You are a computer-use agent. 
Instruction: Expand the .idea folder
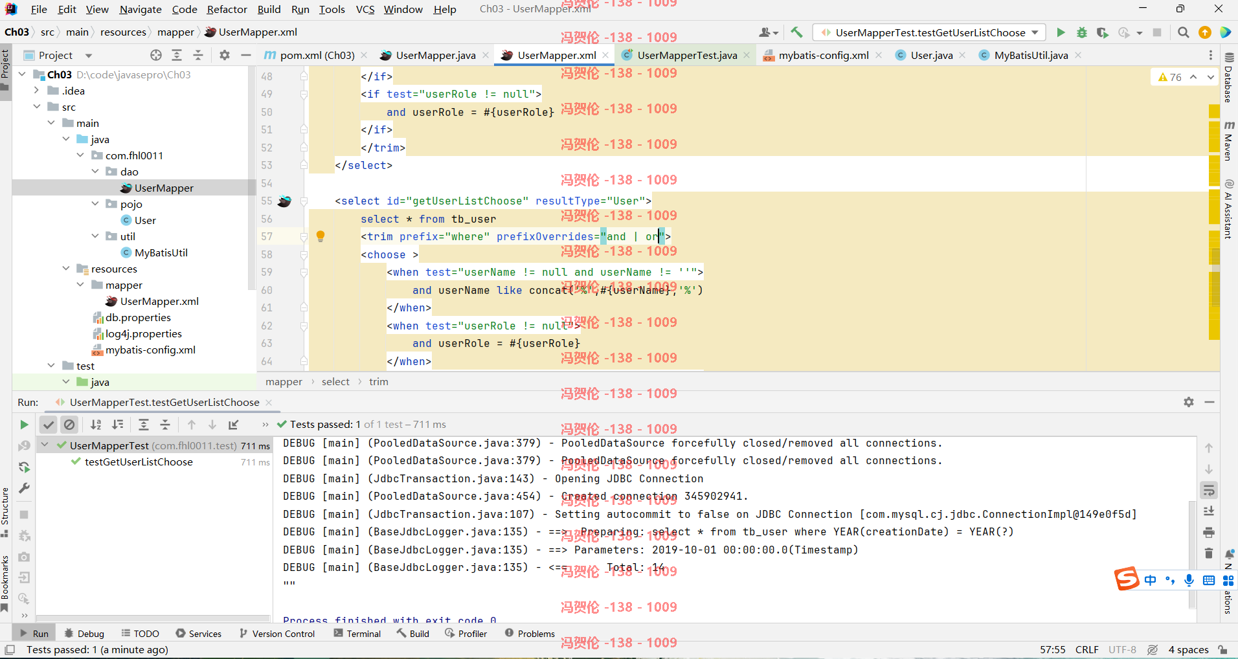click(36, 91)
